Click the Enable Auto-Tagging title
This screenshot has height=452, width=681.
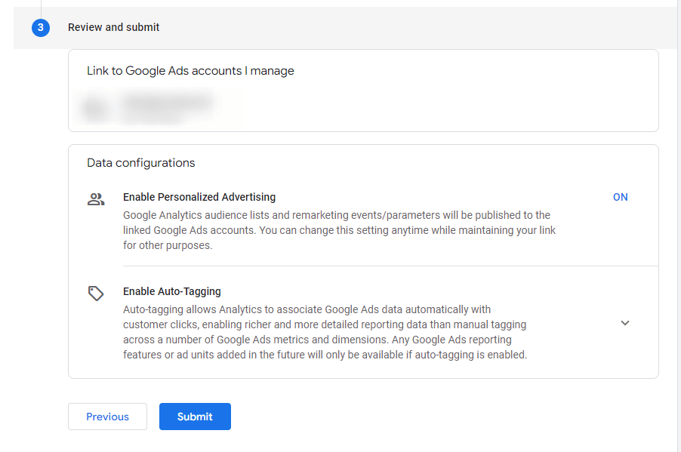pyautogui.click(x=172, y=291)
